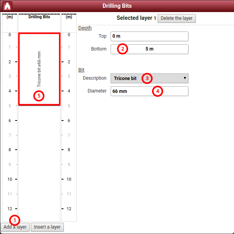The width and height of the screenshot is (234, 234).
Task: Click red circled marker number 5
Action: tap(39, 96)
